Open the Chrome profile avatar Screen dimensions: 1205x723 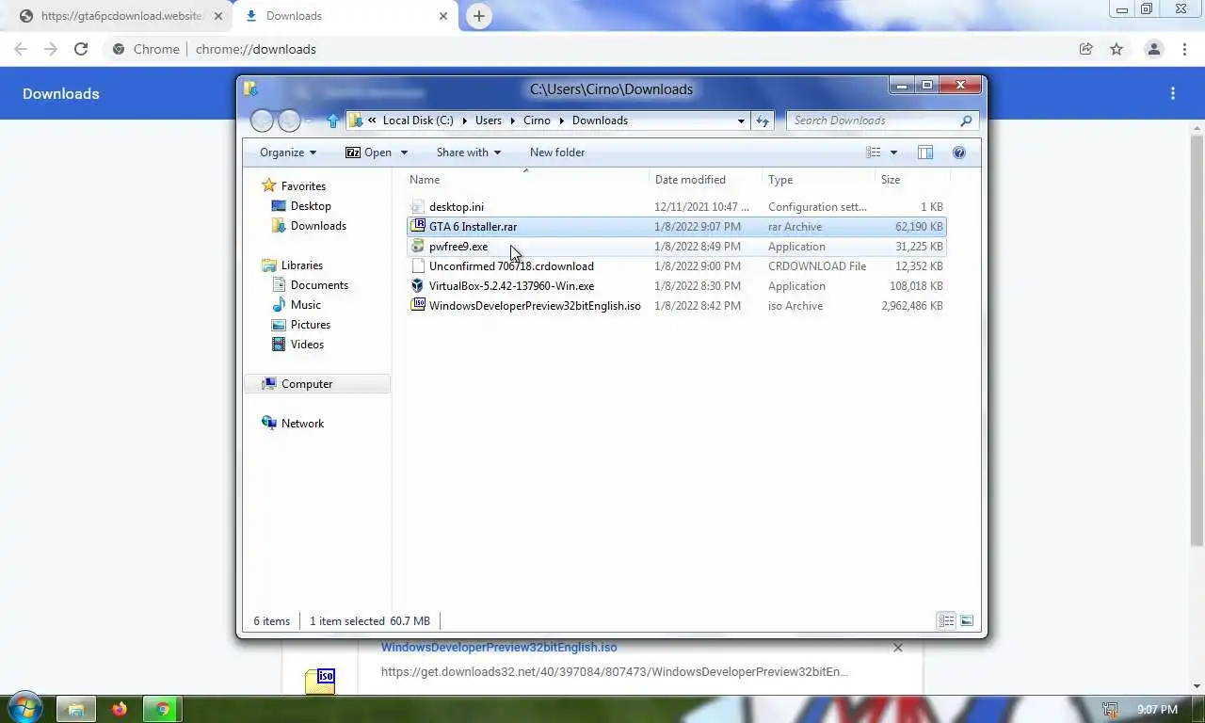pyautogui.click(x=1153, y=49)
